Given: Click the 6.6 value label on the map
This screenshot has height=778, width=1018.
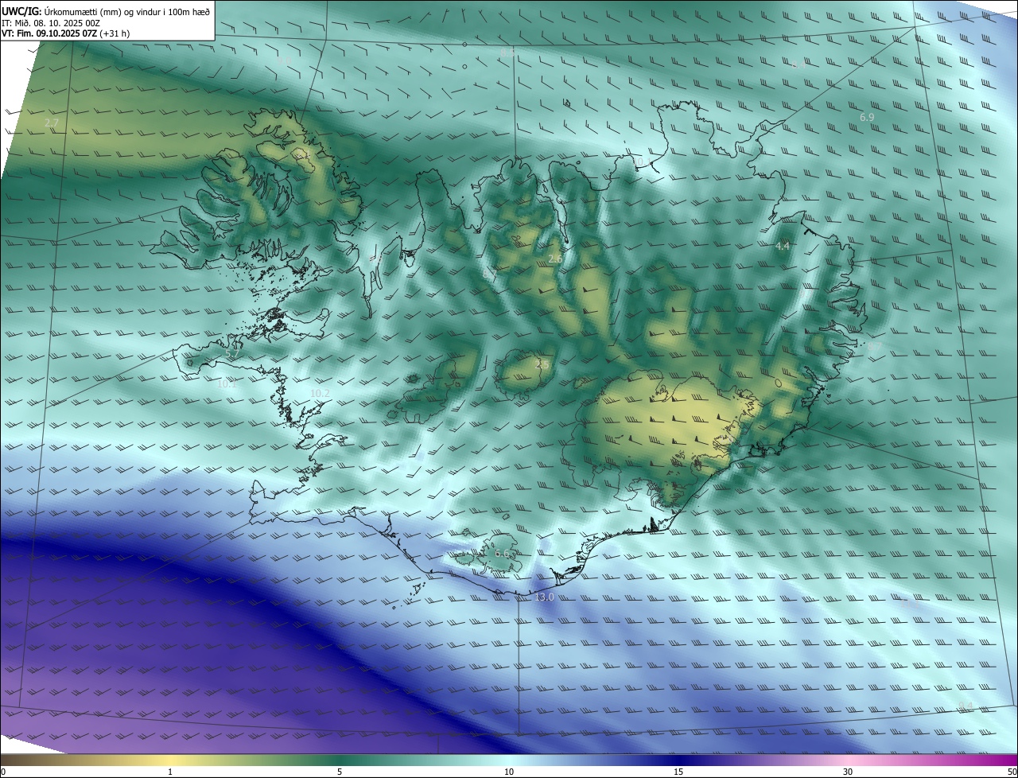Looking at the screenshot, I should point(502,554).
